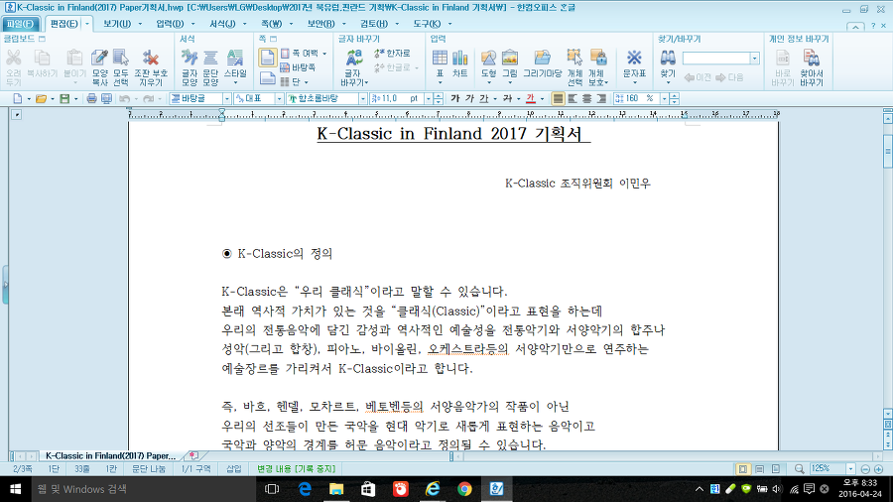Open the font size 11.0 pt dropdown
Image resolution: width=893 pixels, height=502 pixels.
coord(429,98)
